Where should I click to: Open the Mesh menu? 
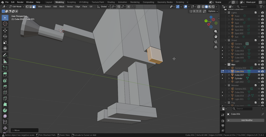62,7
